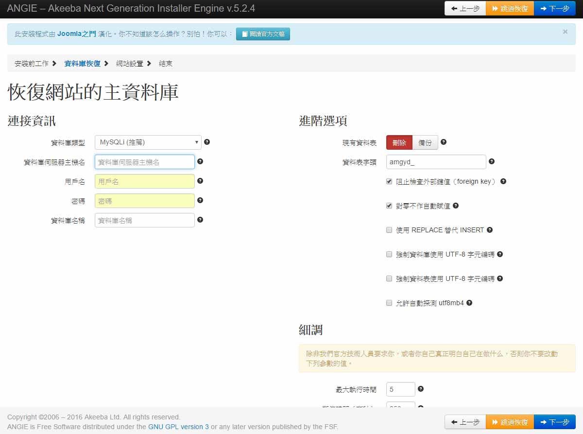Open the 資料庫類型 MySQLi dropdown
This screenshot has height=434, width=583.
(x=148, y=142)
